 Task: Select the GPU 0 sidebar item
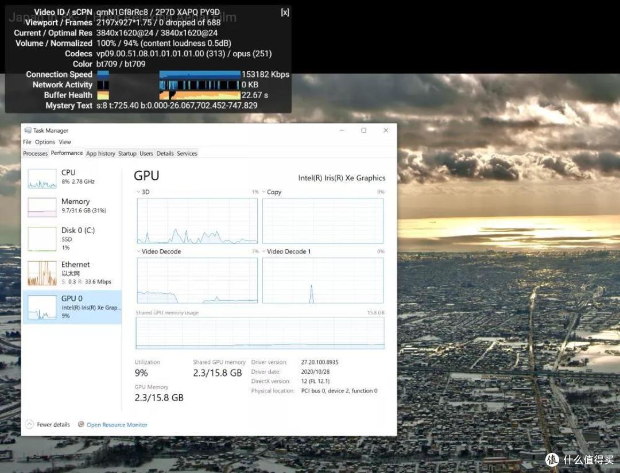point(72,307)
